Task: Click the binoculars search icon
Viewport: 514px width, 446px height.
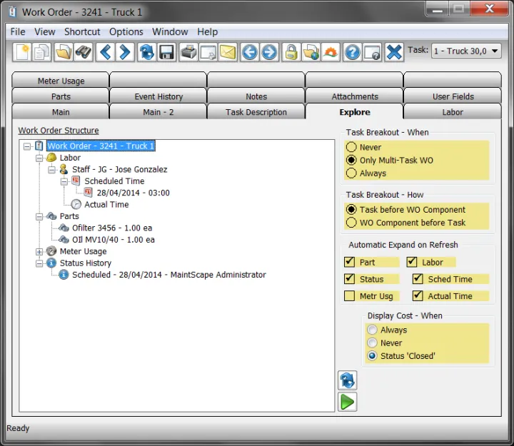Action: coord(84,52)
